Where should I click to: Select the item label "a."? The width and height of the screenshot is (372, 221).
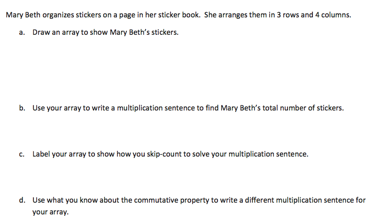[x=23, y=33]
